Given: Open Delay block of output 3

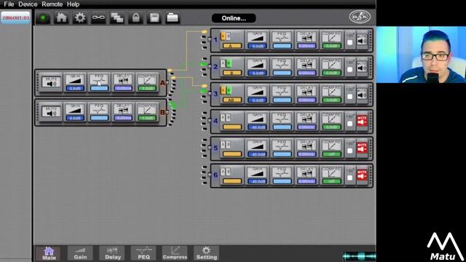Looking at the screenshot, I should click(307, 94).
